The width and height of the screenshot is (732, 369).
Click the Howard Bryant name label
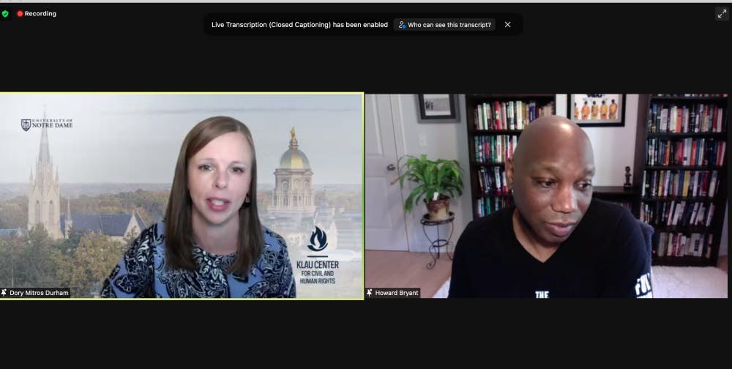pos(397,293)
